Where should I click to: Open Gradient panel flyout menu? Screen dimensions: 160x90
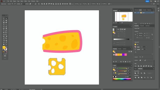131,27
